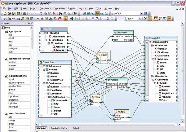The width and height of the screenshot is (186, 132).
Task: Switch to the Database Query tab
Action: pyautogui.click(x=59, y=128)
